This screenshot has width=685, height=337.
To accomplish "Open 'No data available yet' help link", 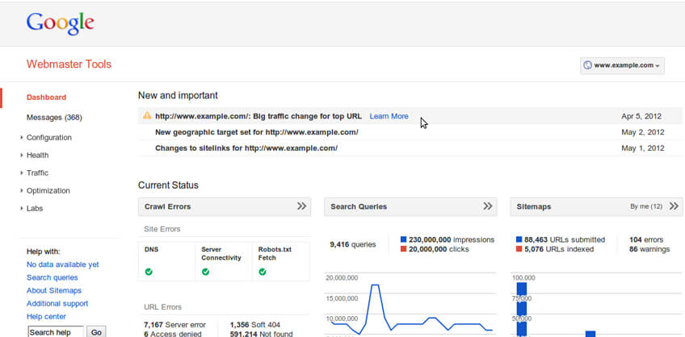I will tap(63, 264).
